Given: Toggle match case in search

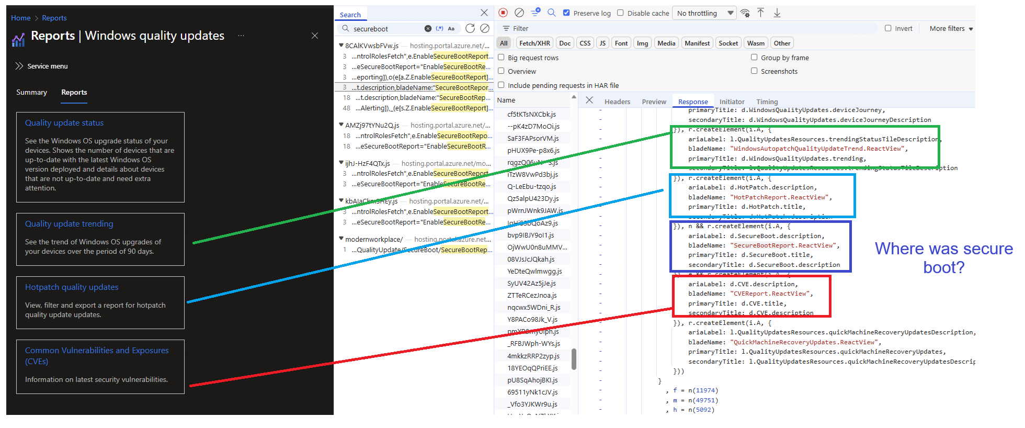Looking at the screenshot, I should coord(451,29).
